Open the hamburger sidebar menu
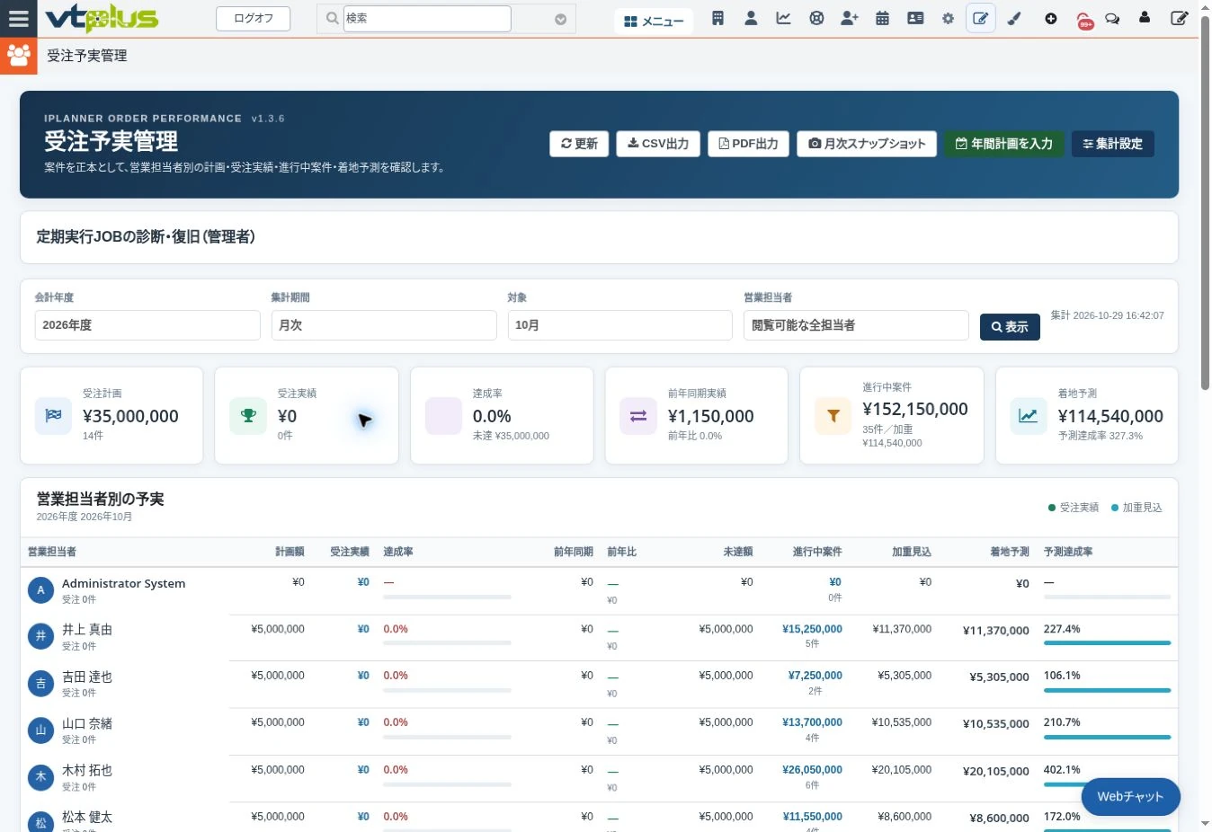 [x=18, y=18]
